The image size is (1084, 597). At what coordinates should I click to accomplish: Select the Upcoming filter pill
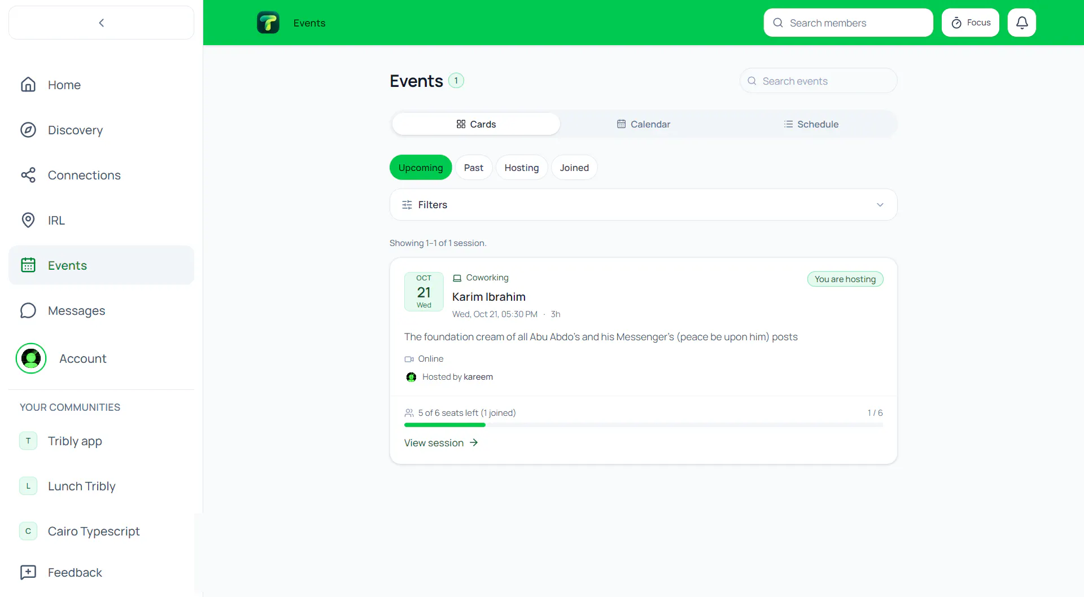pyautogui.click(x=421, y=168)
